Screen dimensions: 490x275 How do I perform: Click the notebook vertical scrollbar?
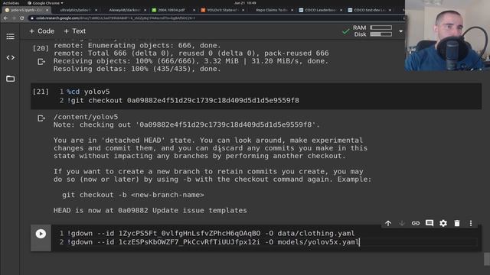(487, 259)
